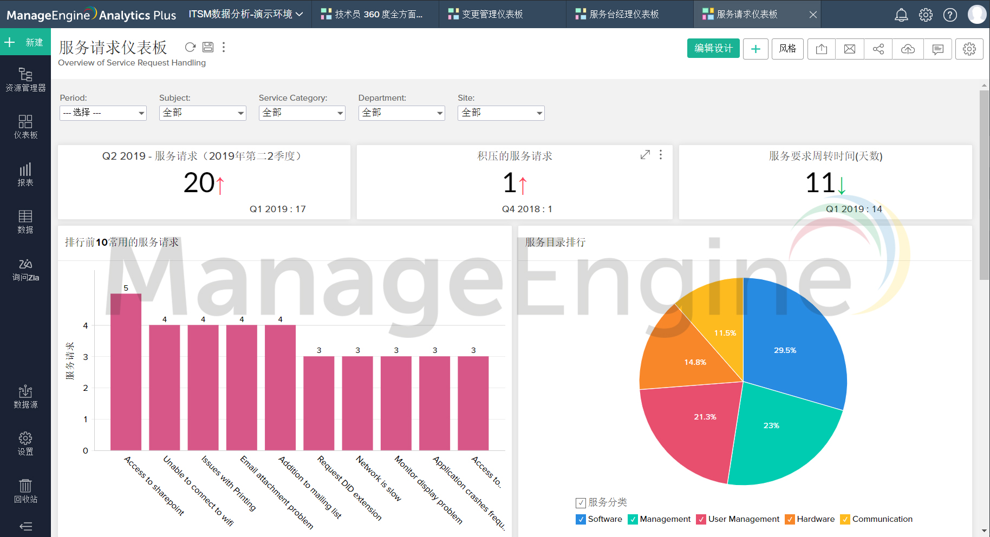Image resolution: width=990 pixels, height=537 pixels.
Task: Share the dashboard using the share icon
Action: coord(878,49)
